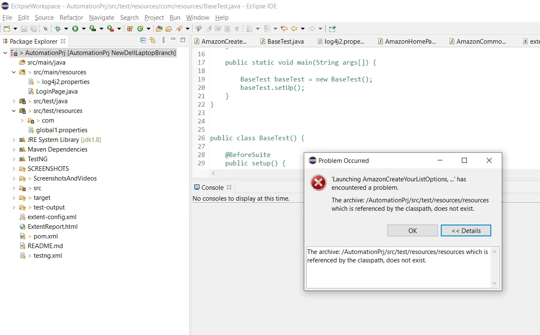
Task: Click the New file wizard toolbar icon
Action: (7, 29)
